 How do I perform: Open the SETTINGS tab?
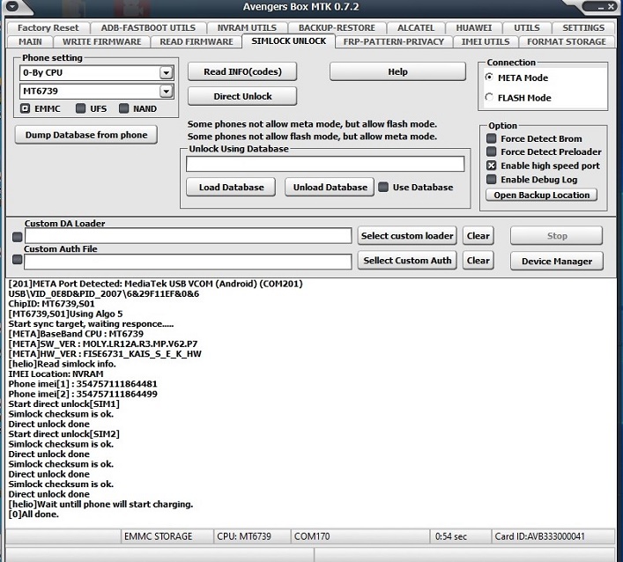coord(583,27)
